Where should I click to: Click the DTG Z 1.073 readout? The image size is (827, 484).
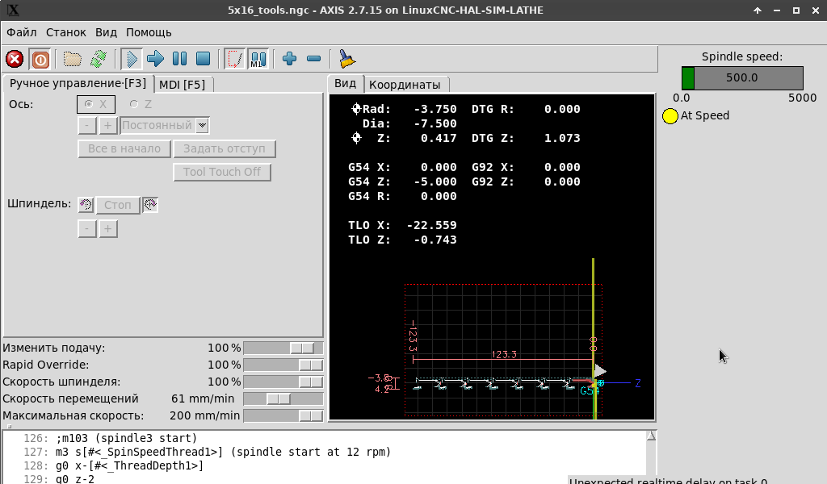526,138
